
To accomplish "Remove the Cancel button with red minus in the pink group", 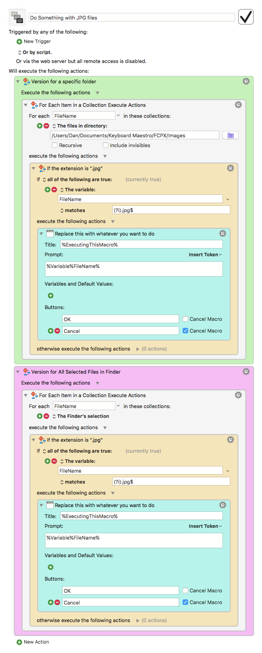I will click(57, 603).
